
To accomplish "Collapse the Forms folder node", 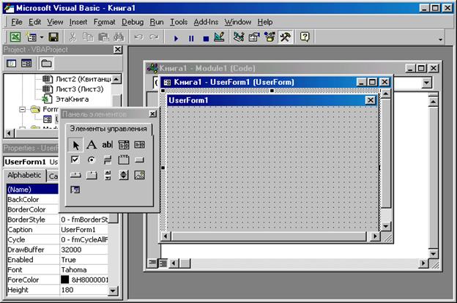I will [22, 109].
